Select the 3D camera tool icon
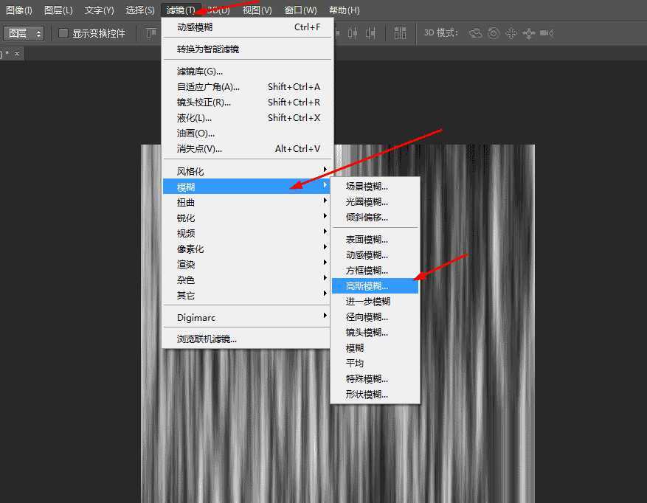 tap(547, 33)
